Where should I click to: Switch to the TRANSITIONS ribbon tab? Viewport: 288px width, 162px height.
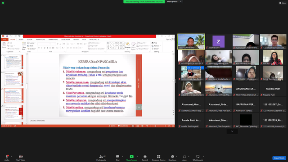[x=40, y=39]
